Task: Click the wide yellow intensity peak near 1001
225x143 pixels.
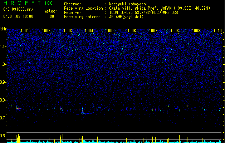Action: click(x=18, y=139)
